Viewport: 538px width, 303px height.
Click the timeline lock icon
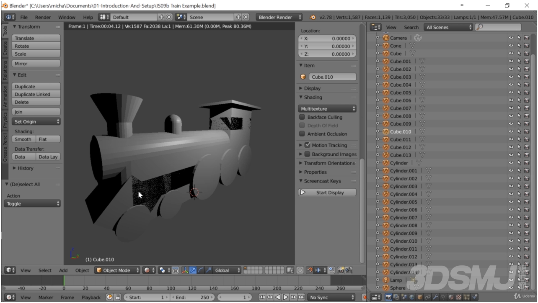(x=118, y=298)
